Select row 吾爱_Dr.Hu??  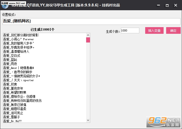point(44,121)
